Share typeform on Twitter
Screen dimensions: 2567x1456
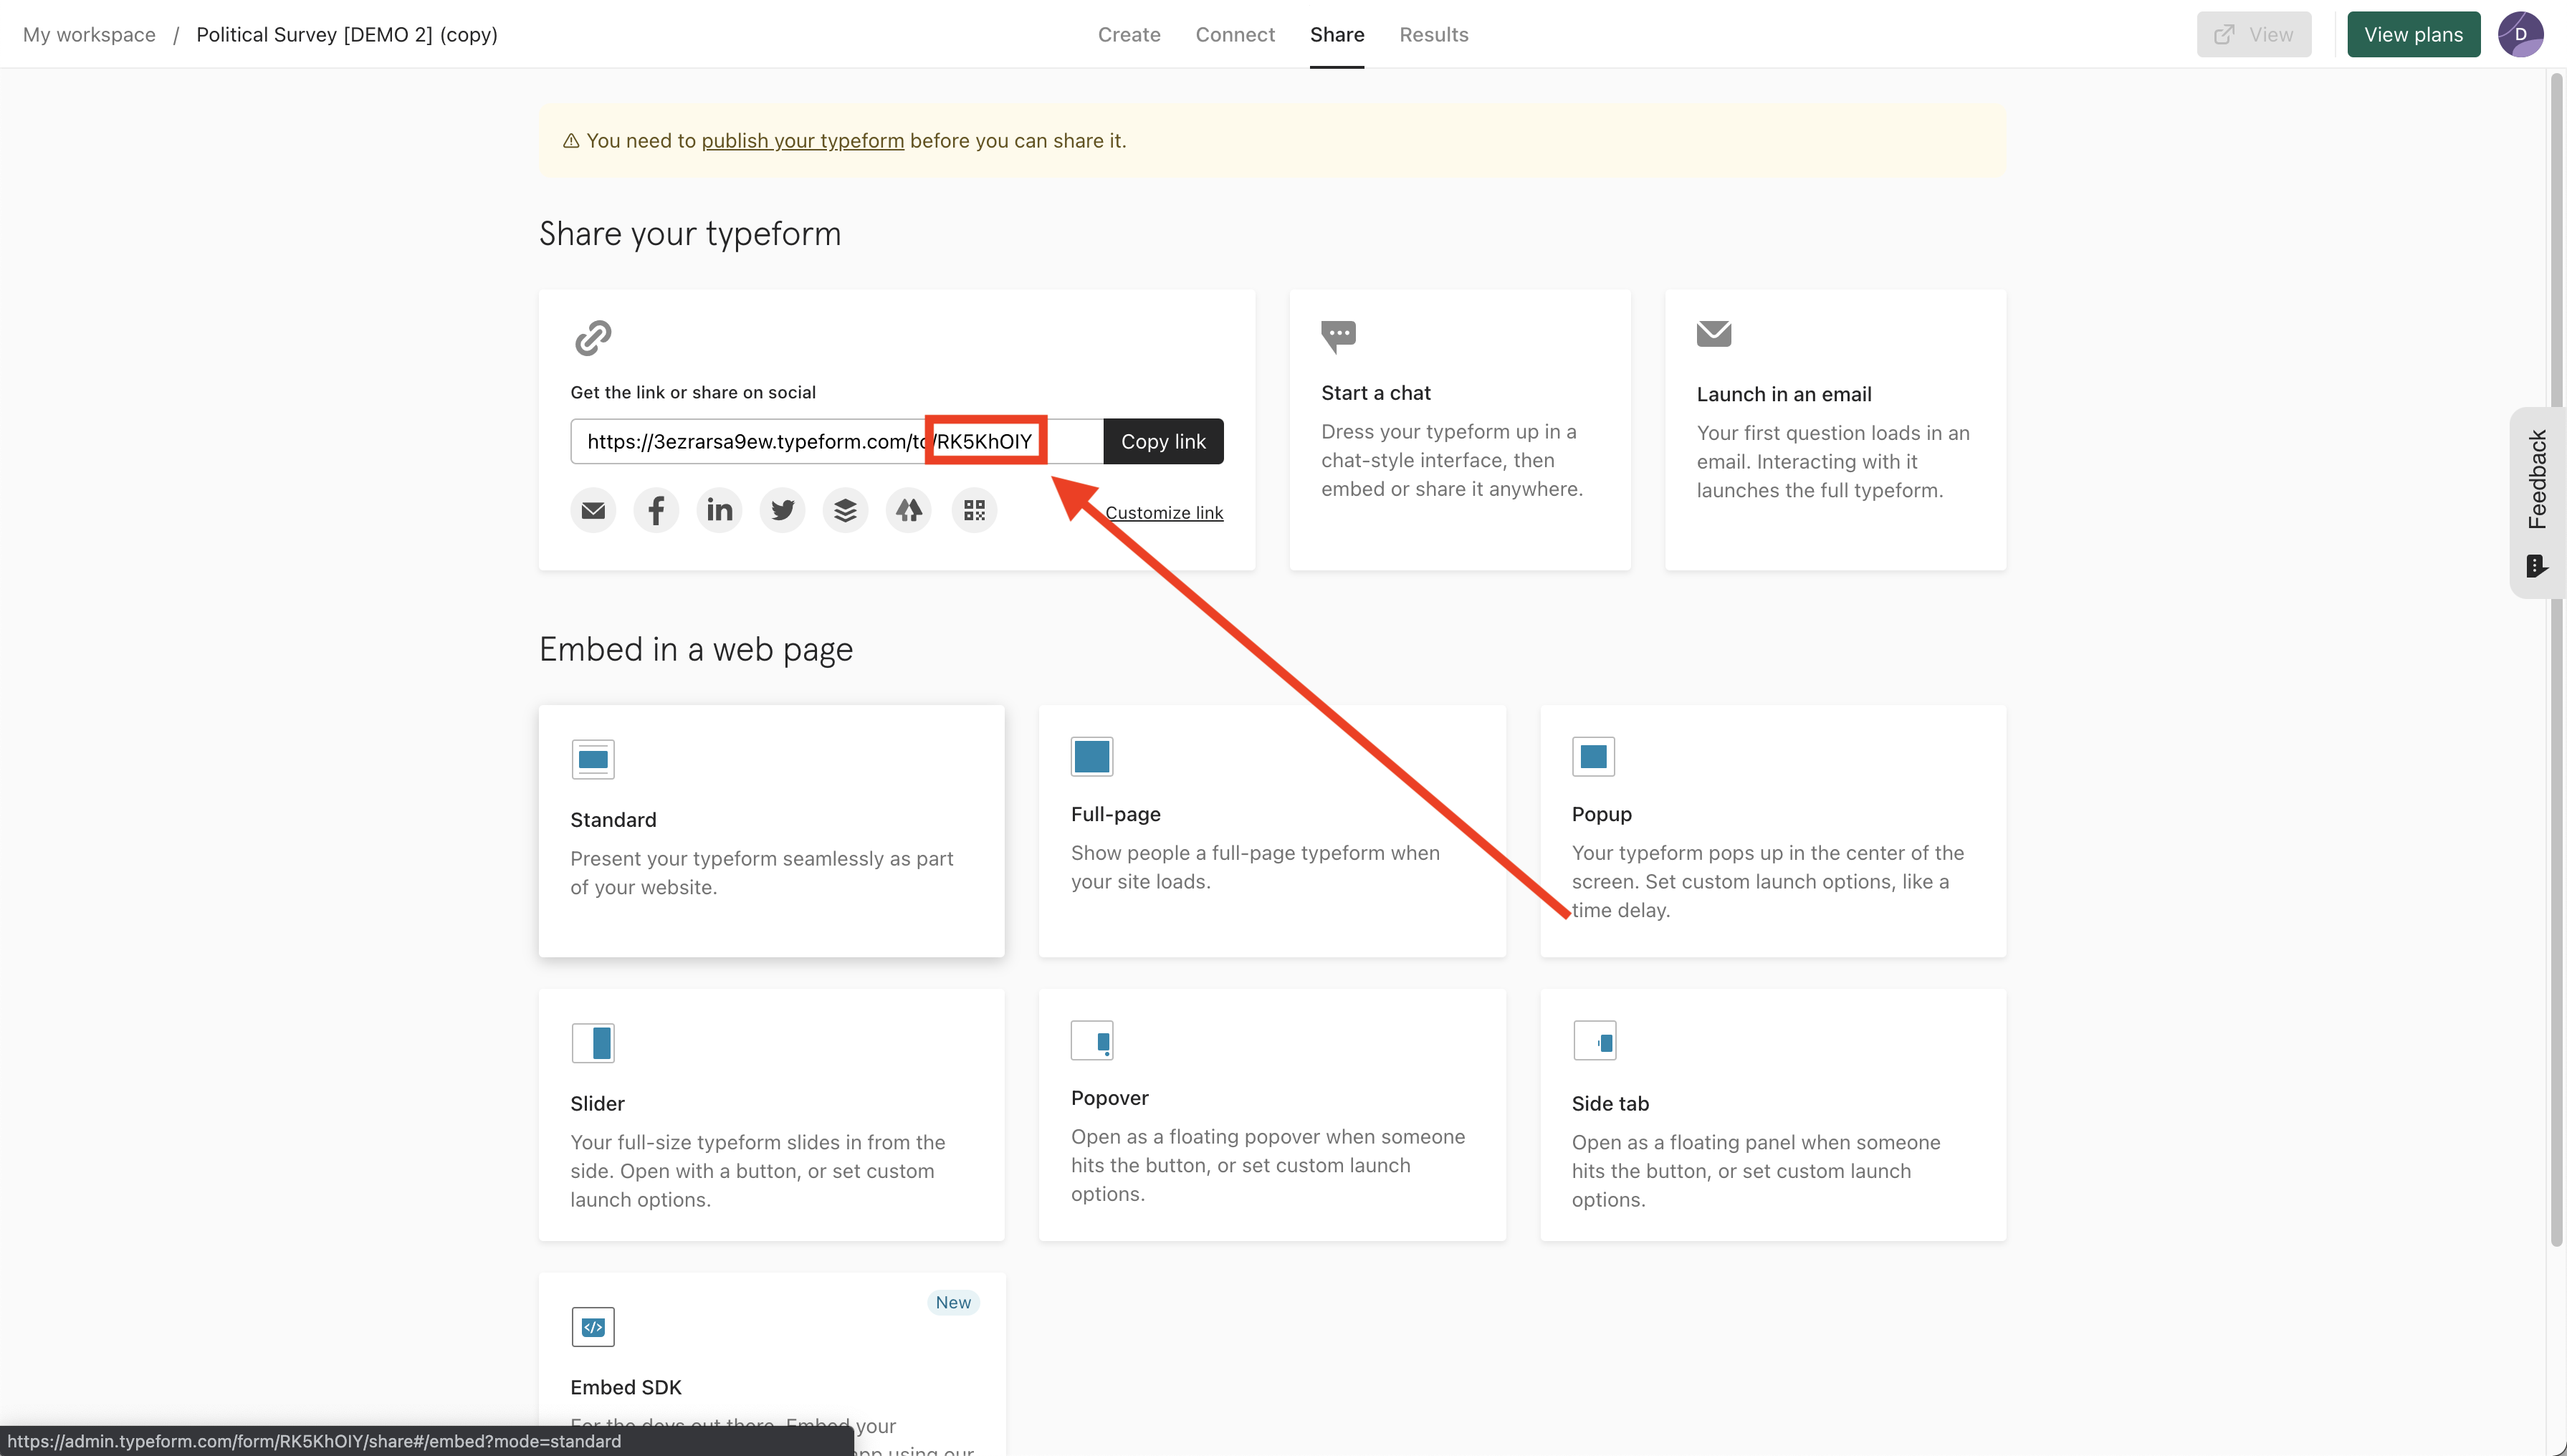782,511
